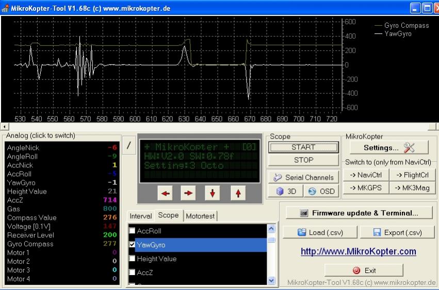The width and height of the screenshot is (439, 290).
Task: Open the OSD view
Action: [x=321, y=191]
